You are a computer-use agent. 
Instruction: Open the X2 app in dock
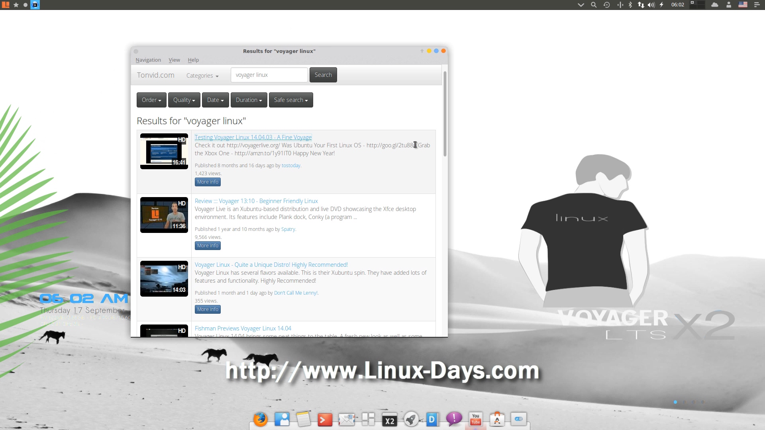[390, 420]
